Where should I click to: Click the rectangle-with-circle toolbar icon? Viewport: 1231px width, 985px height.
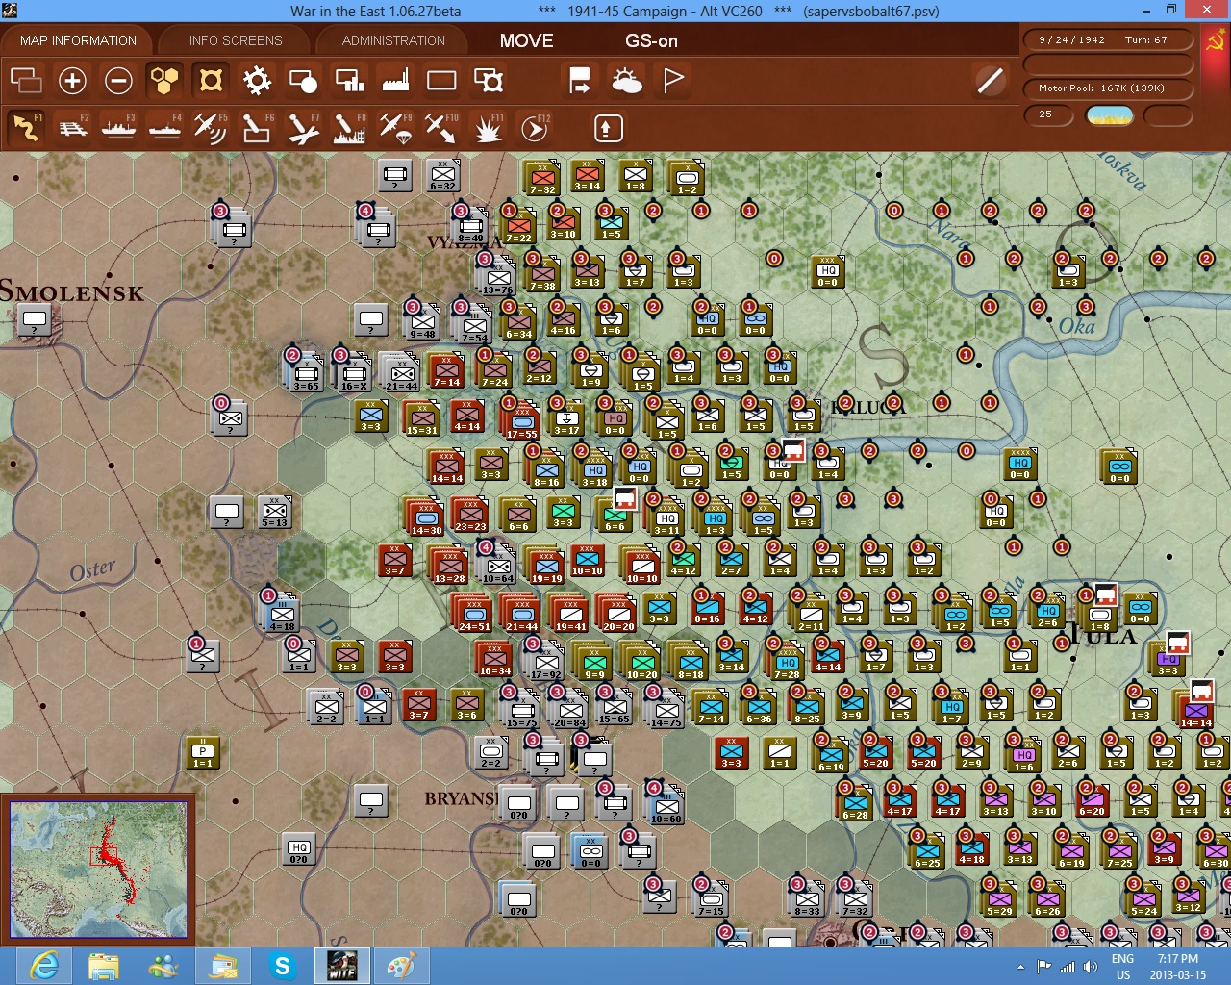point(303,80)
